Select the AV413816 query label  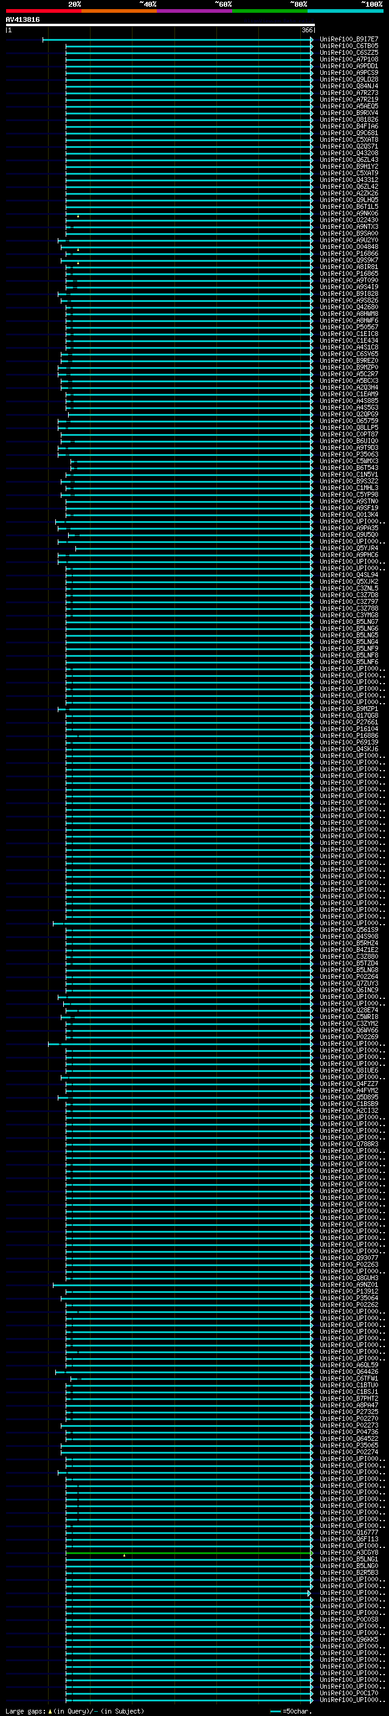pos(22,20)
